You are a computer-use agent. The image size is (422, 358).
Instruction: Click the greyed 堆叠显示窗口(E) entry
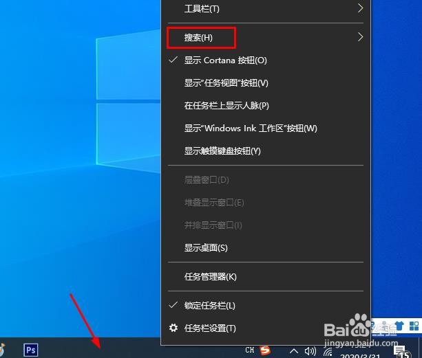[x=265, y=202]
